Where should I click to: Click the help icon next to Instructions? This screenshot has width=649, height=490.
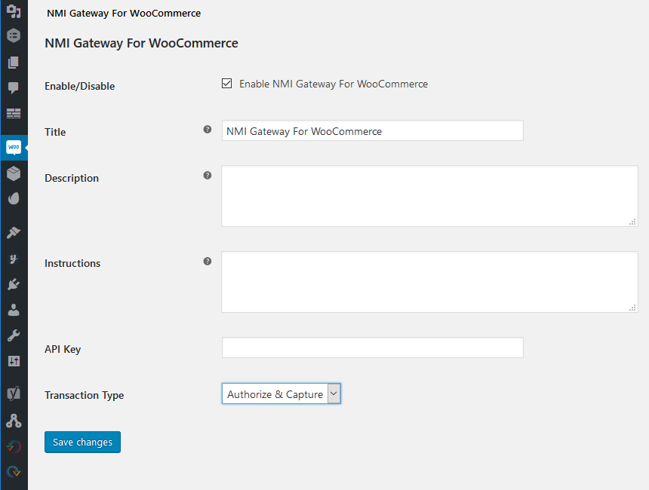208,262
